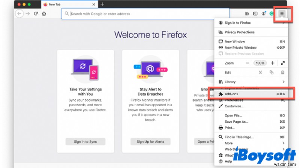Show sidebars toolbar icon
Screen dimensions: 300x168
point(255,13)
